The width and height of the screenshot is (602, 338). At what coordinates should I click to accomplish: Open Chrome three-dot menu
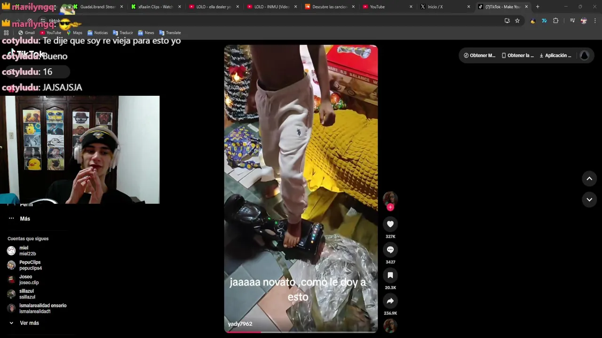pyautogui.click(x=595, y=21)
